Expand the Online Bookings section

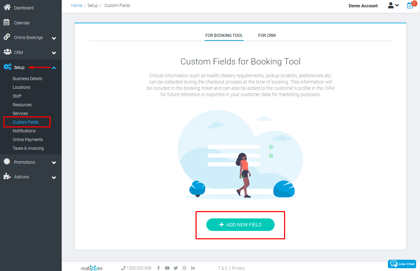tap(54, 37)
